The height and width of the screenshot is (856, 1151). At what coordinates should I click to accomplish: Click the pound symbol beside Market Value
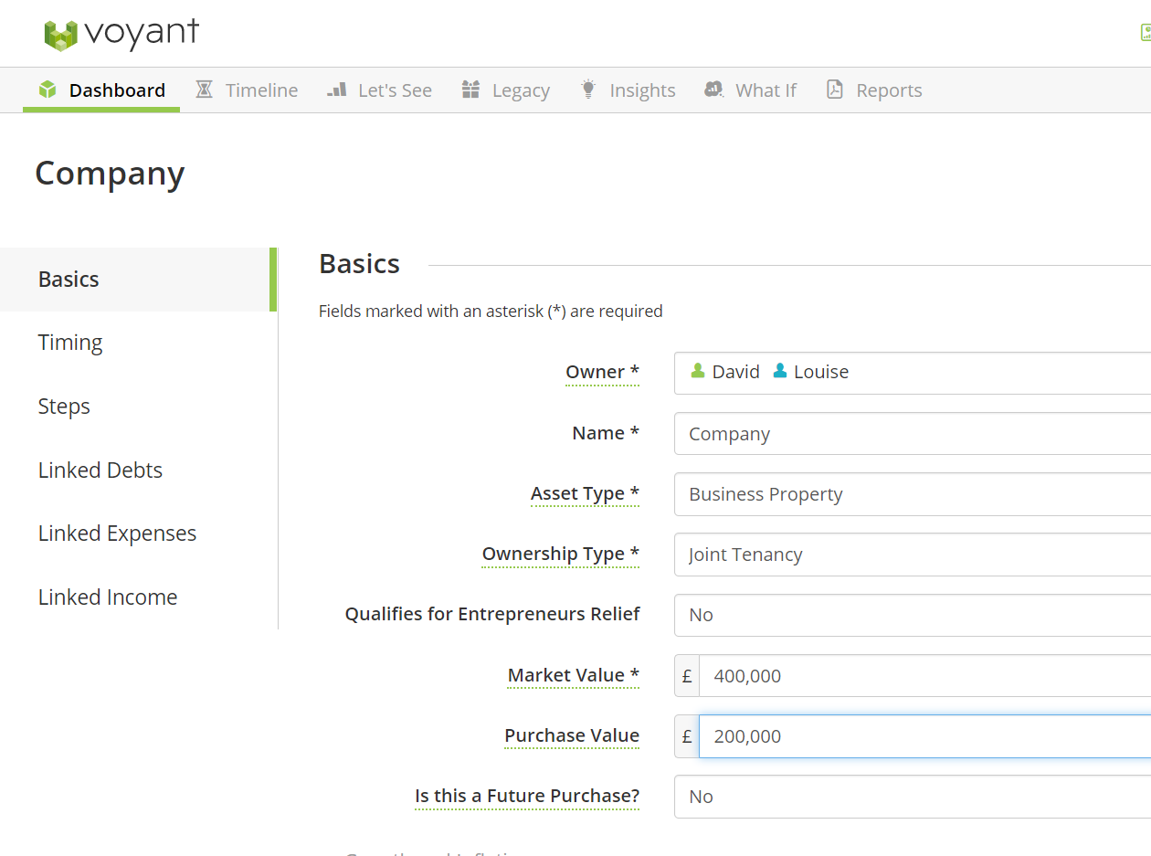click(687, 676)
